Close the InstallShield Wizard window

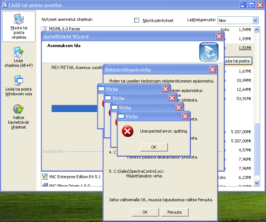(219, 37)
